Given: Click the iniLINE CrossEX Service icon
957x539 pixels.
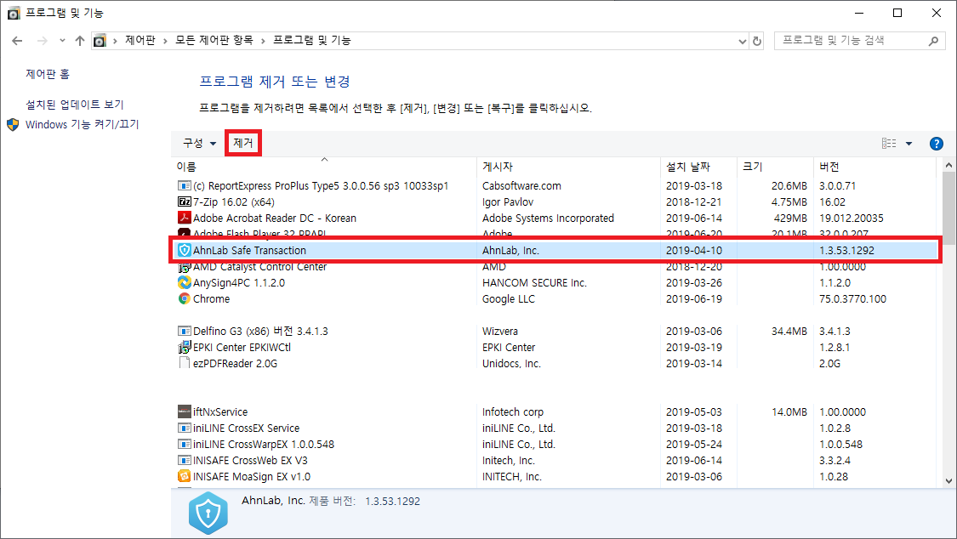Looking at the screenshot, I should [x=184, y=428].
